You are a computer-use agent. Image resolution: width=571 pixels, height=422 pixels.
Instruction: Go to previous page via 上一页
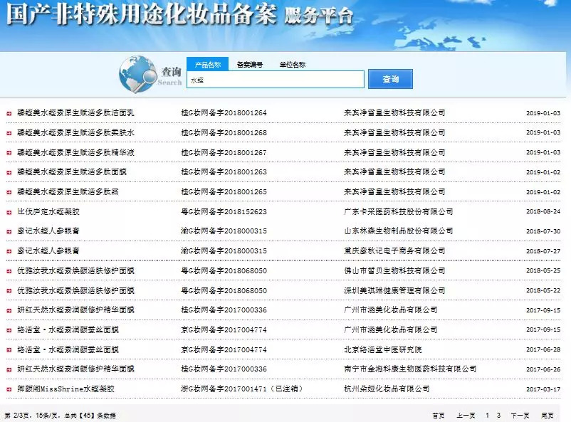466,416
